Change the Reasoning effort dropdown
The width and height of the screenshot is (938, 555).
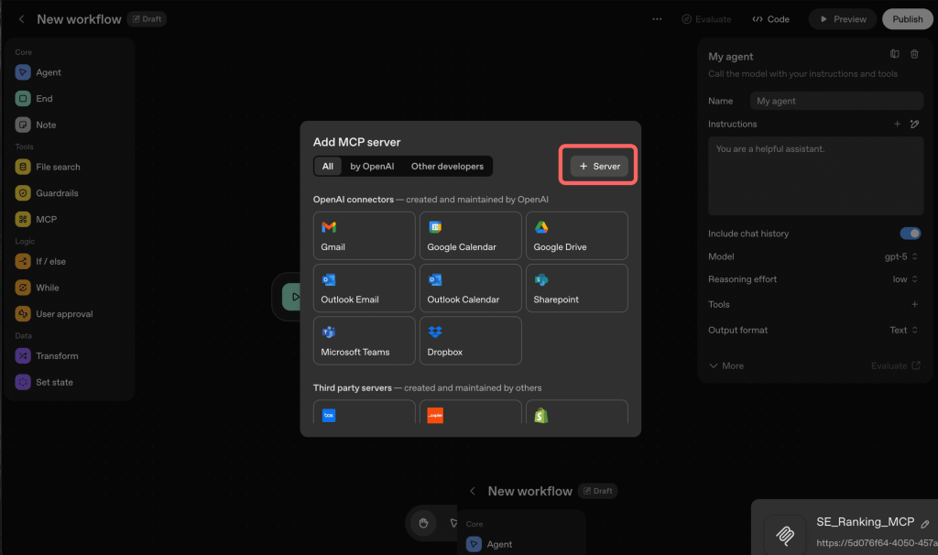(x=905, y=279)
